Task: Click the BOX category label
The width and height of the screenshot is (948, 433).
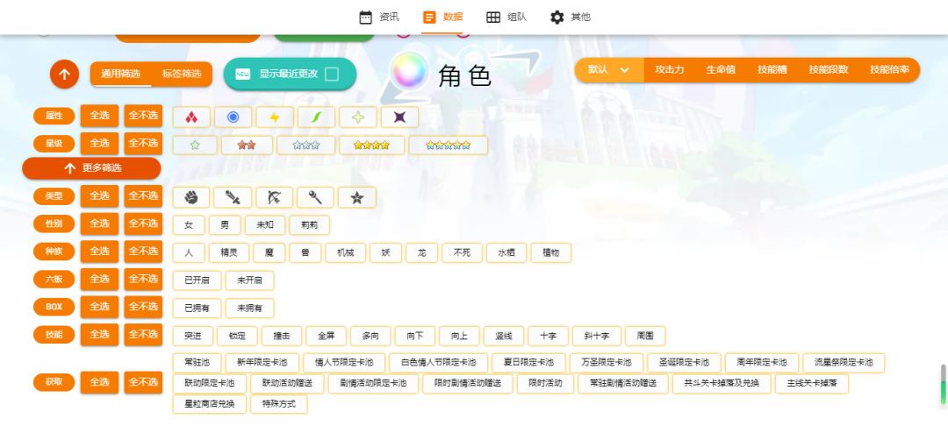Action: (x=54, y=307)
